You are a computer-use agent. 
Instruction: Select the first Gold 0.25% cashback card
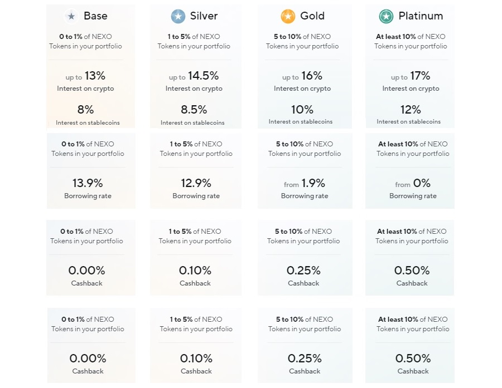[305, 258]
